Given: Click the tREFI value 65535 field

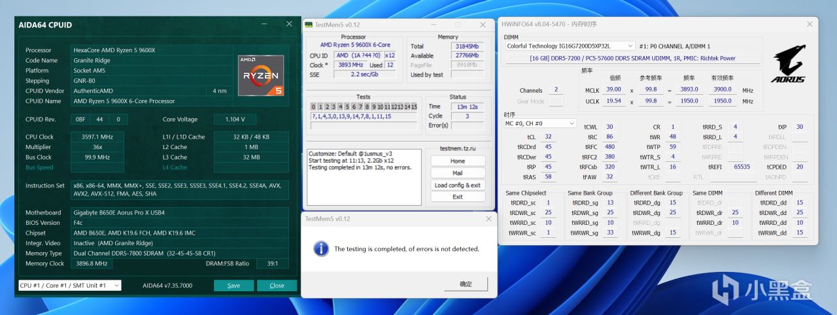Looking at the screenshot, I should [x=742, y=167].
